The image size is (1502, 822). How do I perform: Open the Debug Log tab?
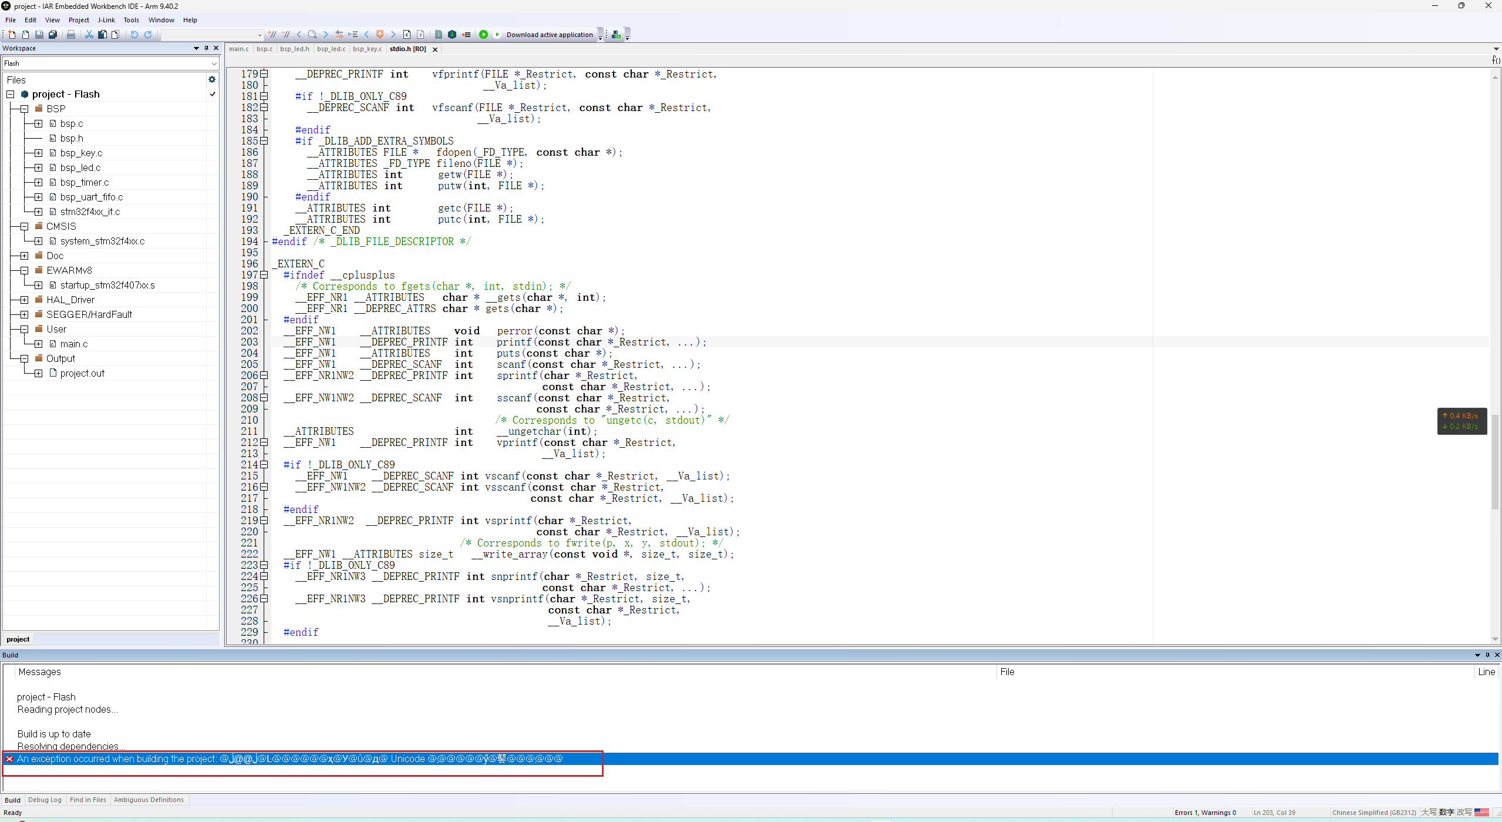point(45,800)
